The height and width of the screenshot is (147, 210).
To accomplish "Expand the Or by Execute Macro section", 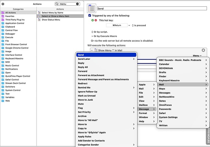I will coord(92,36).
